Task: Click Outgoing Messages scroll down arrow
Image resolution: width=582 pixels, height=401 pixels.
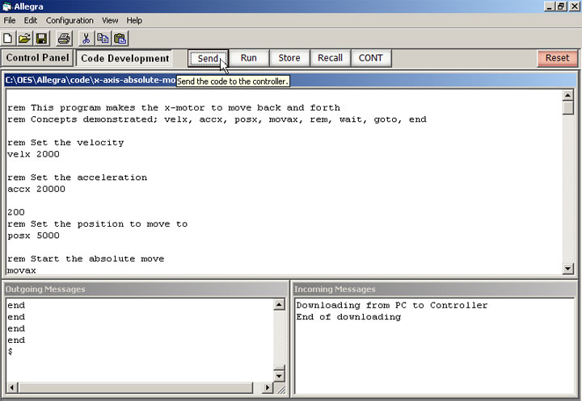Action: click(279, 376)
